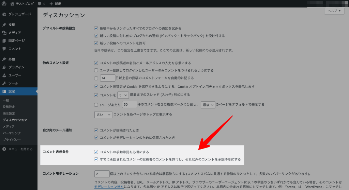Click the 14 days input field

click(x=107, y=78)
